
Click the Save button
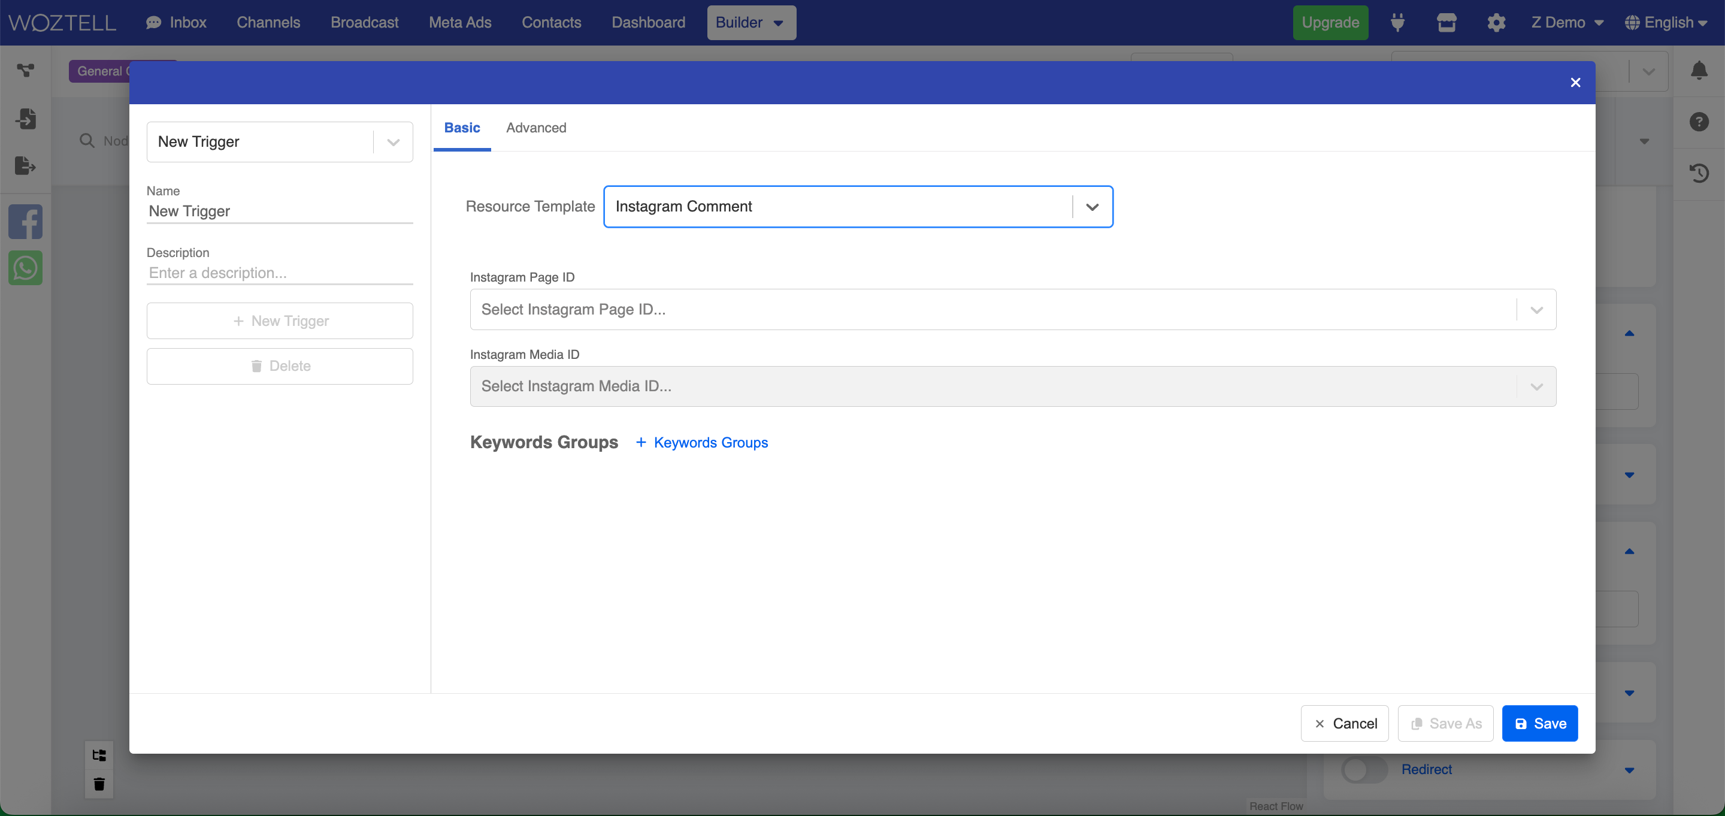coord(1539,724)
